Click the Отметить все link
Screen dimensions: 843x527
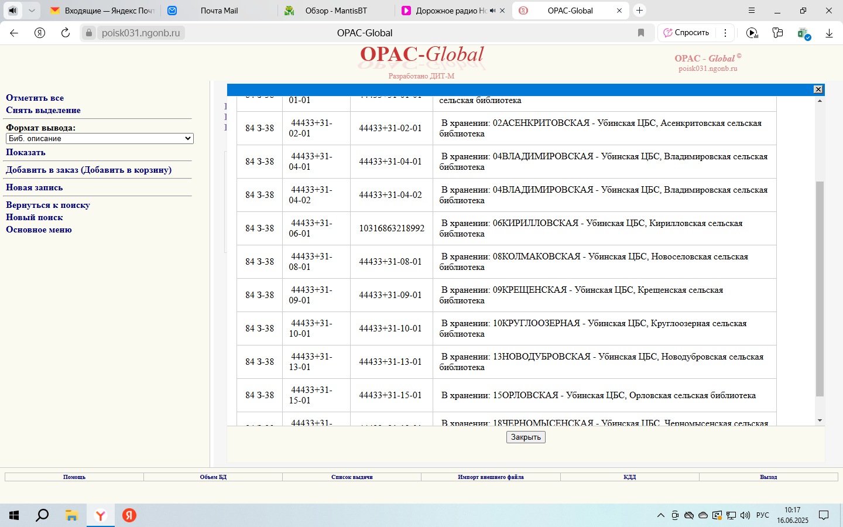pos(35,98)
